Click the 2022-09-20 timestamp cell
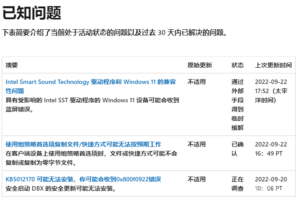This screenshot has height=198, width=300. (x=272, y=184)
